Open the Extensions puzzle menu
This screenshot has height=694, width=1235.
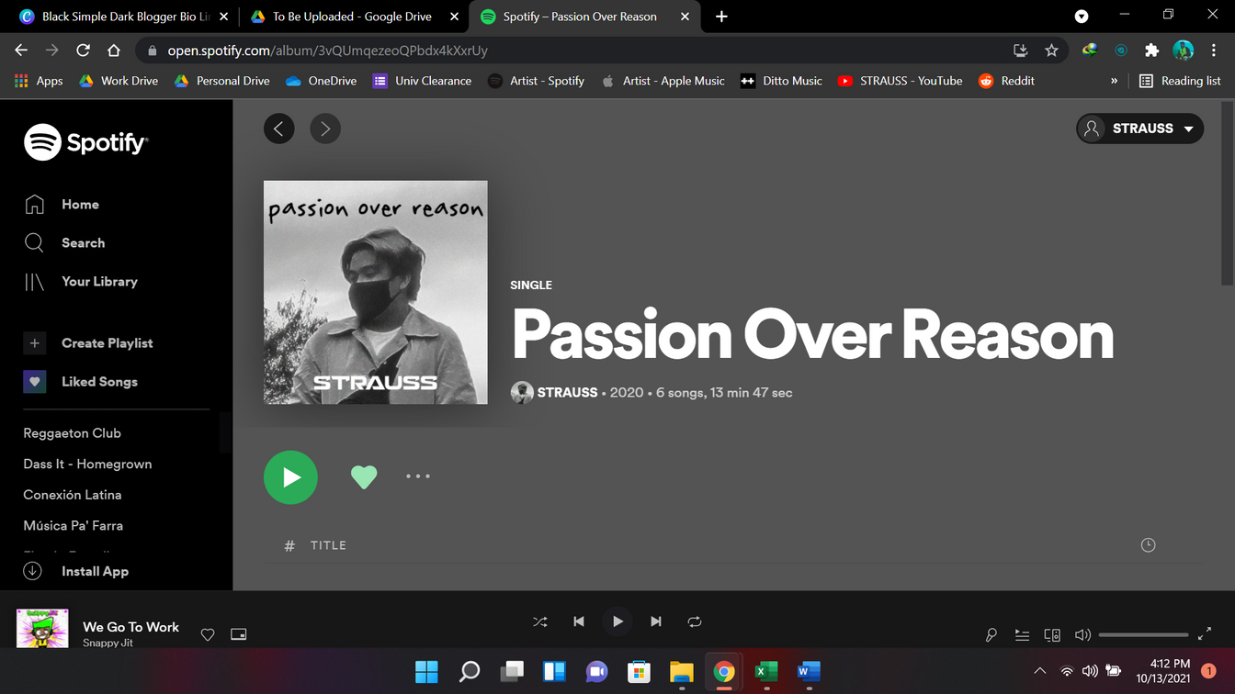click(x=1151, y=50)
